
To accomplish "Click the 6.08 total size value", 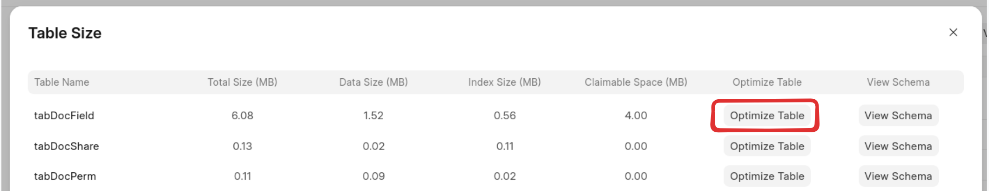I will (242, 116).
